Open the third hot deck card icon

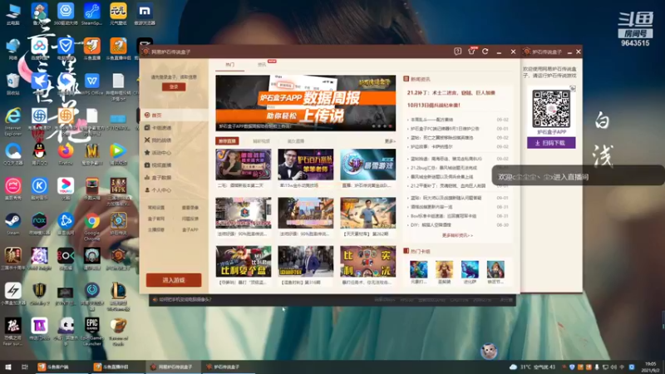tap(470, 269)
